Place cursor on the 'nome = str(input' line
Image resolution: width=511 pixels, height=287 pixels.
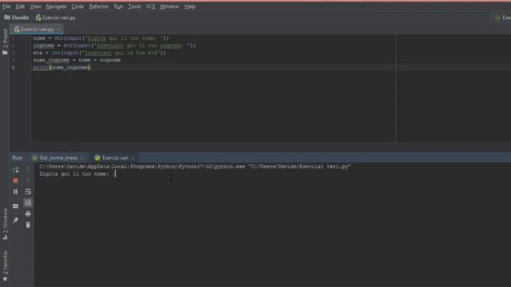pos(101,38)
